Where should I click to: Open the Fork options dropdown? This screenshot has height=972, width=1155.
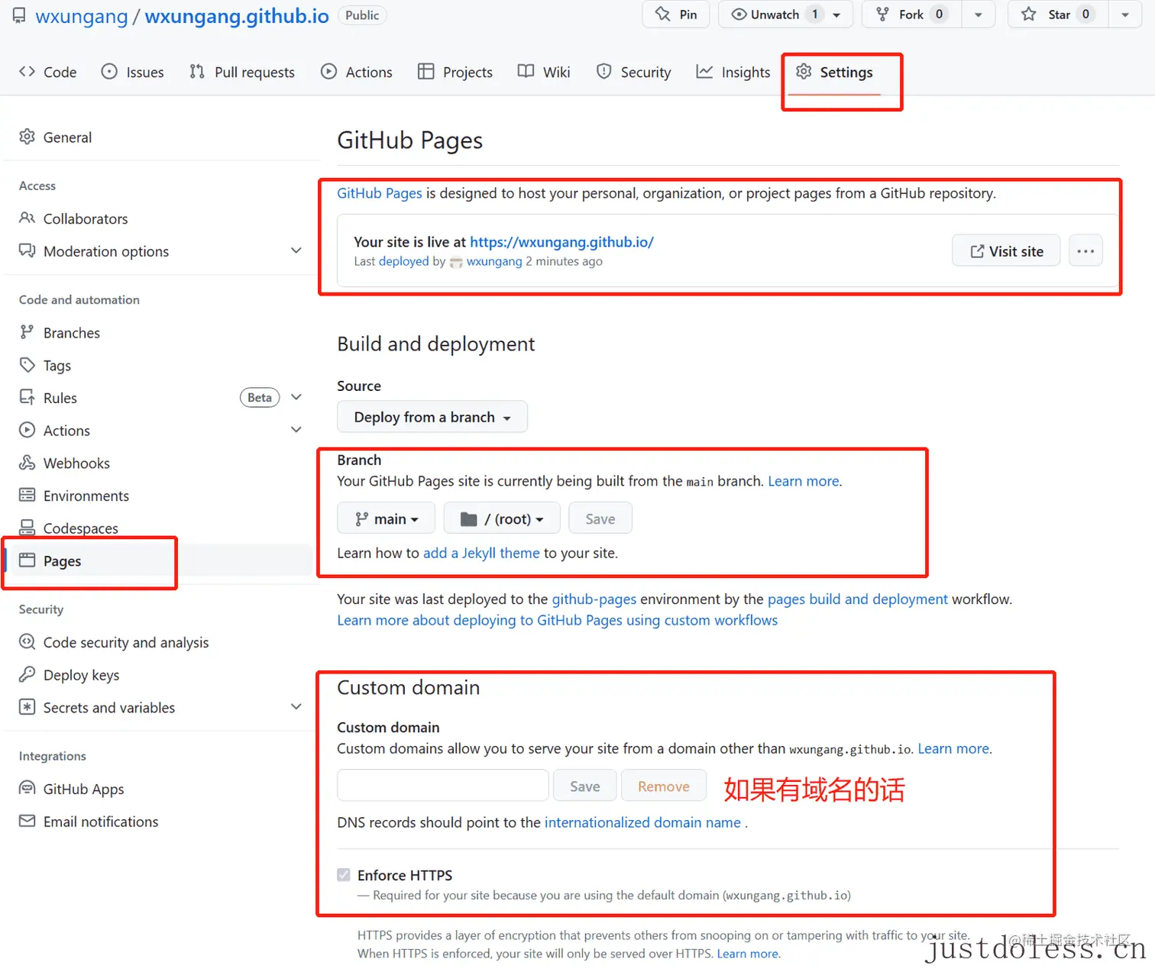tap(979, 15)
